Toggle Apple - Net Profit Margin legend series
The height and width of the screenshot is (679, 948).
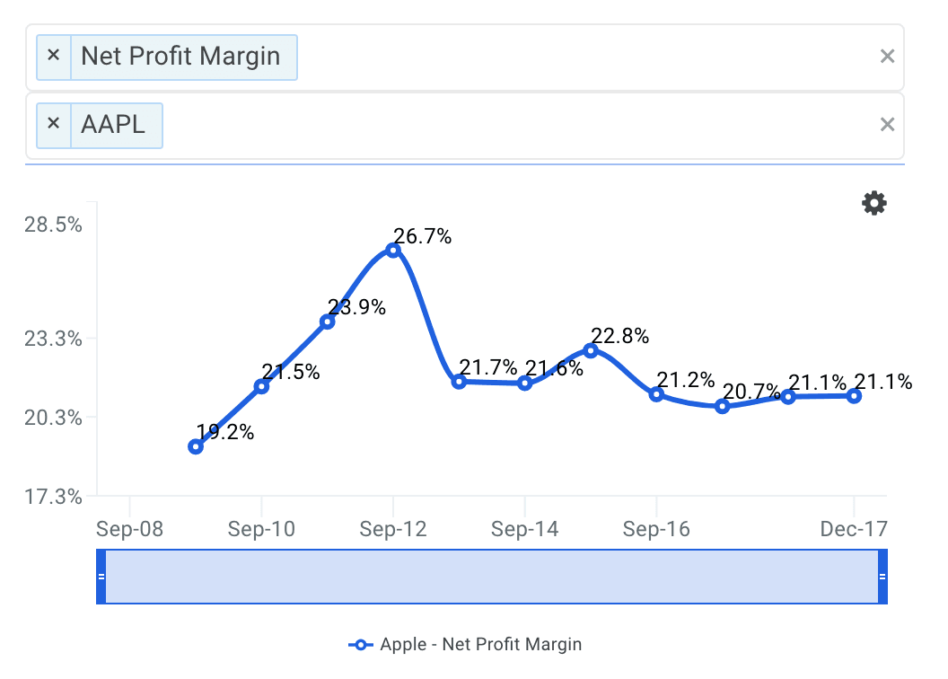point(465,644)
